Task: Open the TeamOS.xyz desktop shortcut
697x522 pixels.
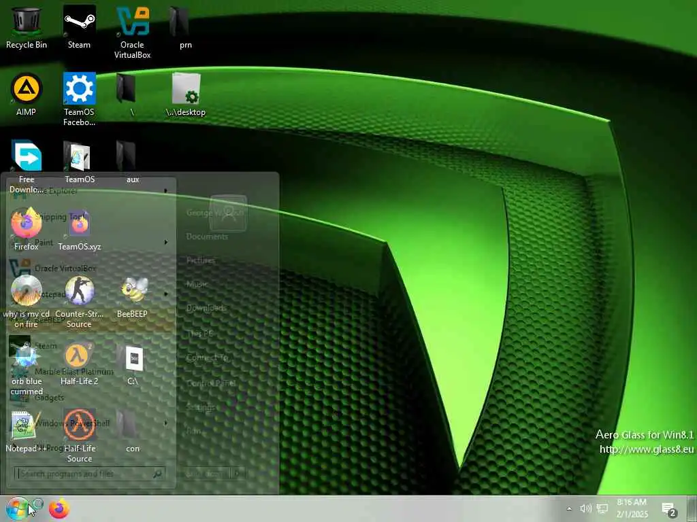Action: tap(79, 229)
